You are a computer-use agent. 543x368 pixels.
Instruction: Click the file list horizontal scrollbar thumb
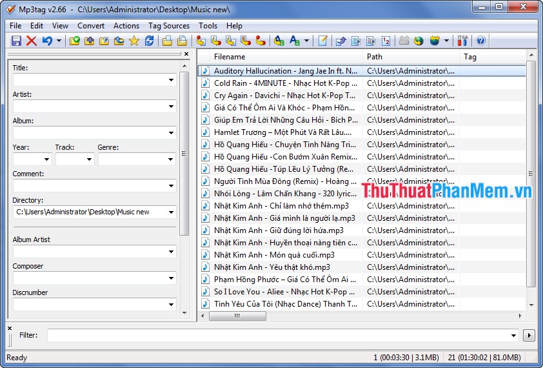[x=237, y=316]
